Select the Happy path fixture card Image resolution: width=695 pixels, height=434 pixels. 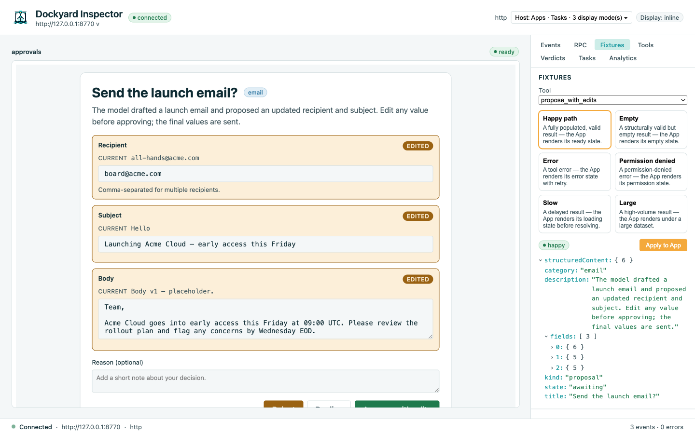574,130
